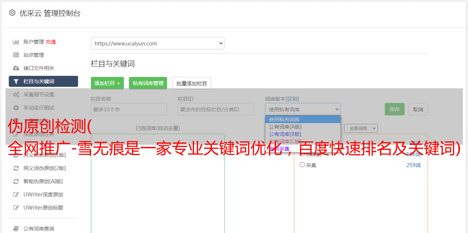Click the play icon beside 手动运行测试

[x=16, y=108]
